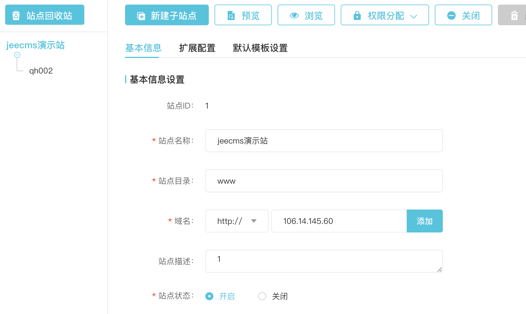Click the 站点名称 input field
This screenshot has height=314, width=526.
(324, 141)
